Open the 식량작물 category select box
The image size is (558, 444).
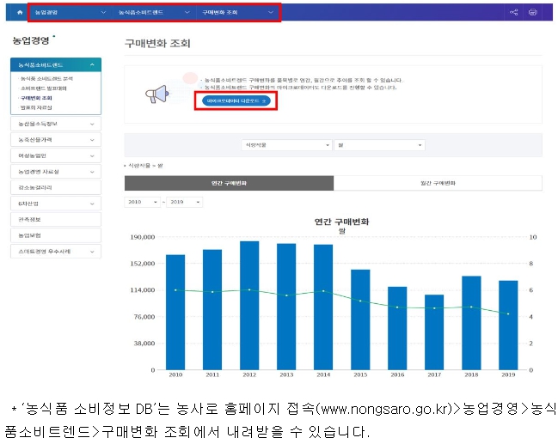click(x=286, y=145)
